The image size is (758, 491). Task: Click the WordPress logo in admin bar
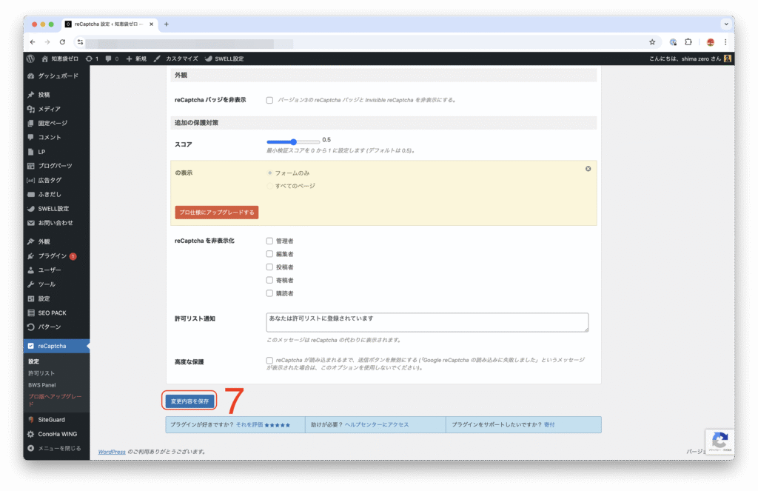pos(30,59)
